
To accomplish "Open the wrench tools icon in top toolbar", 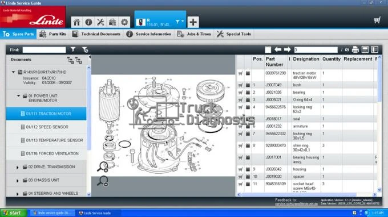I will (100, 22).
